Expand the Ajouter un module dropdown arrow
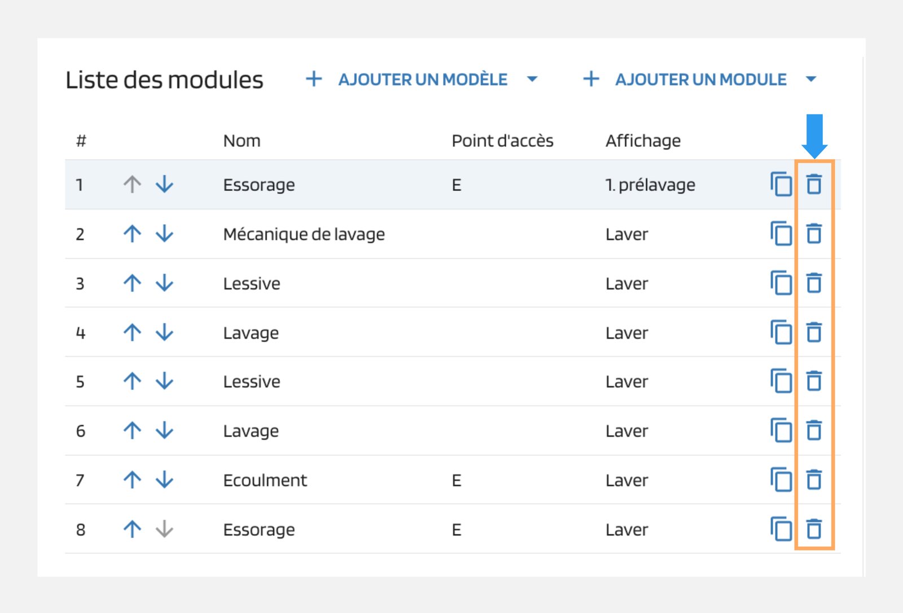Image resolution: width=903 pixels, height=613 pixels. pos(811,80)
